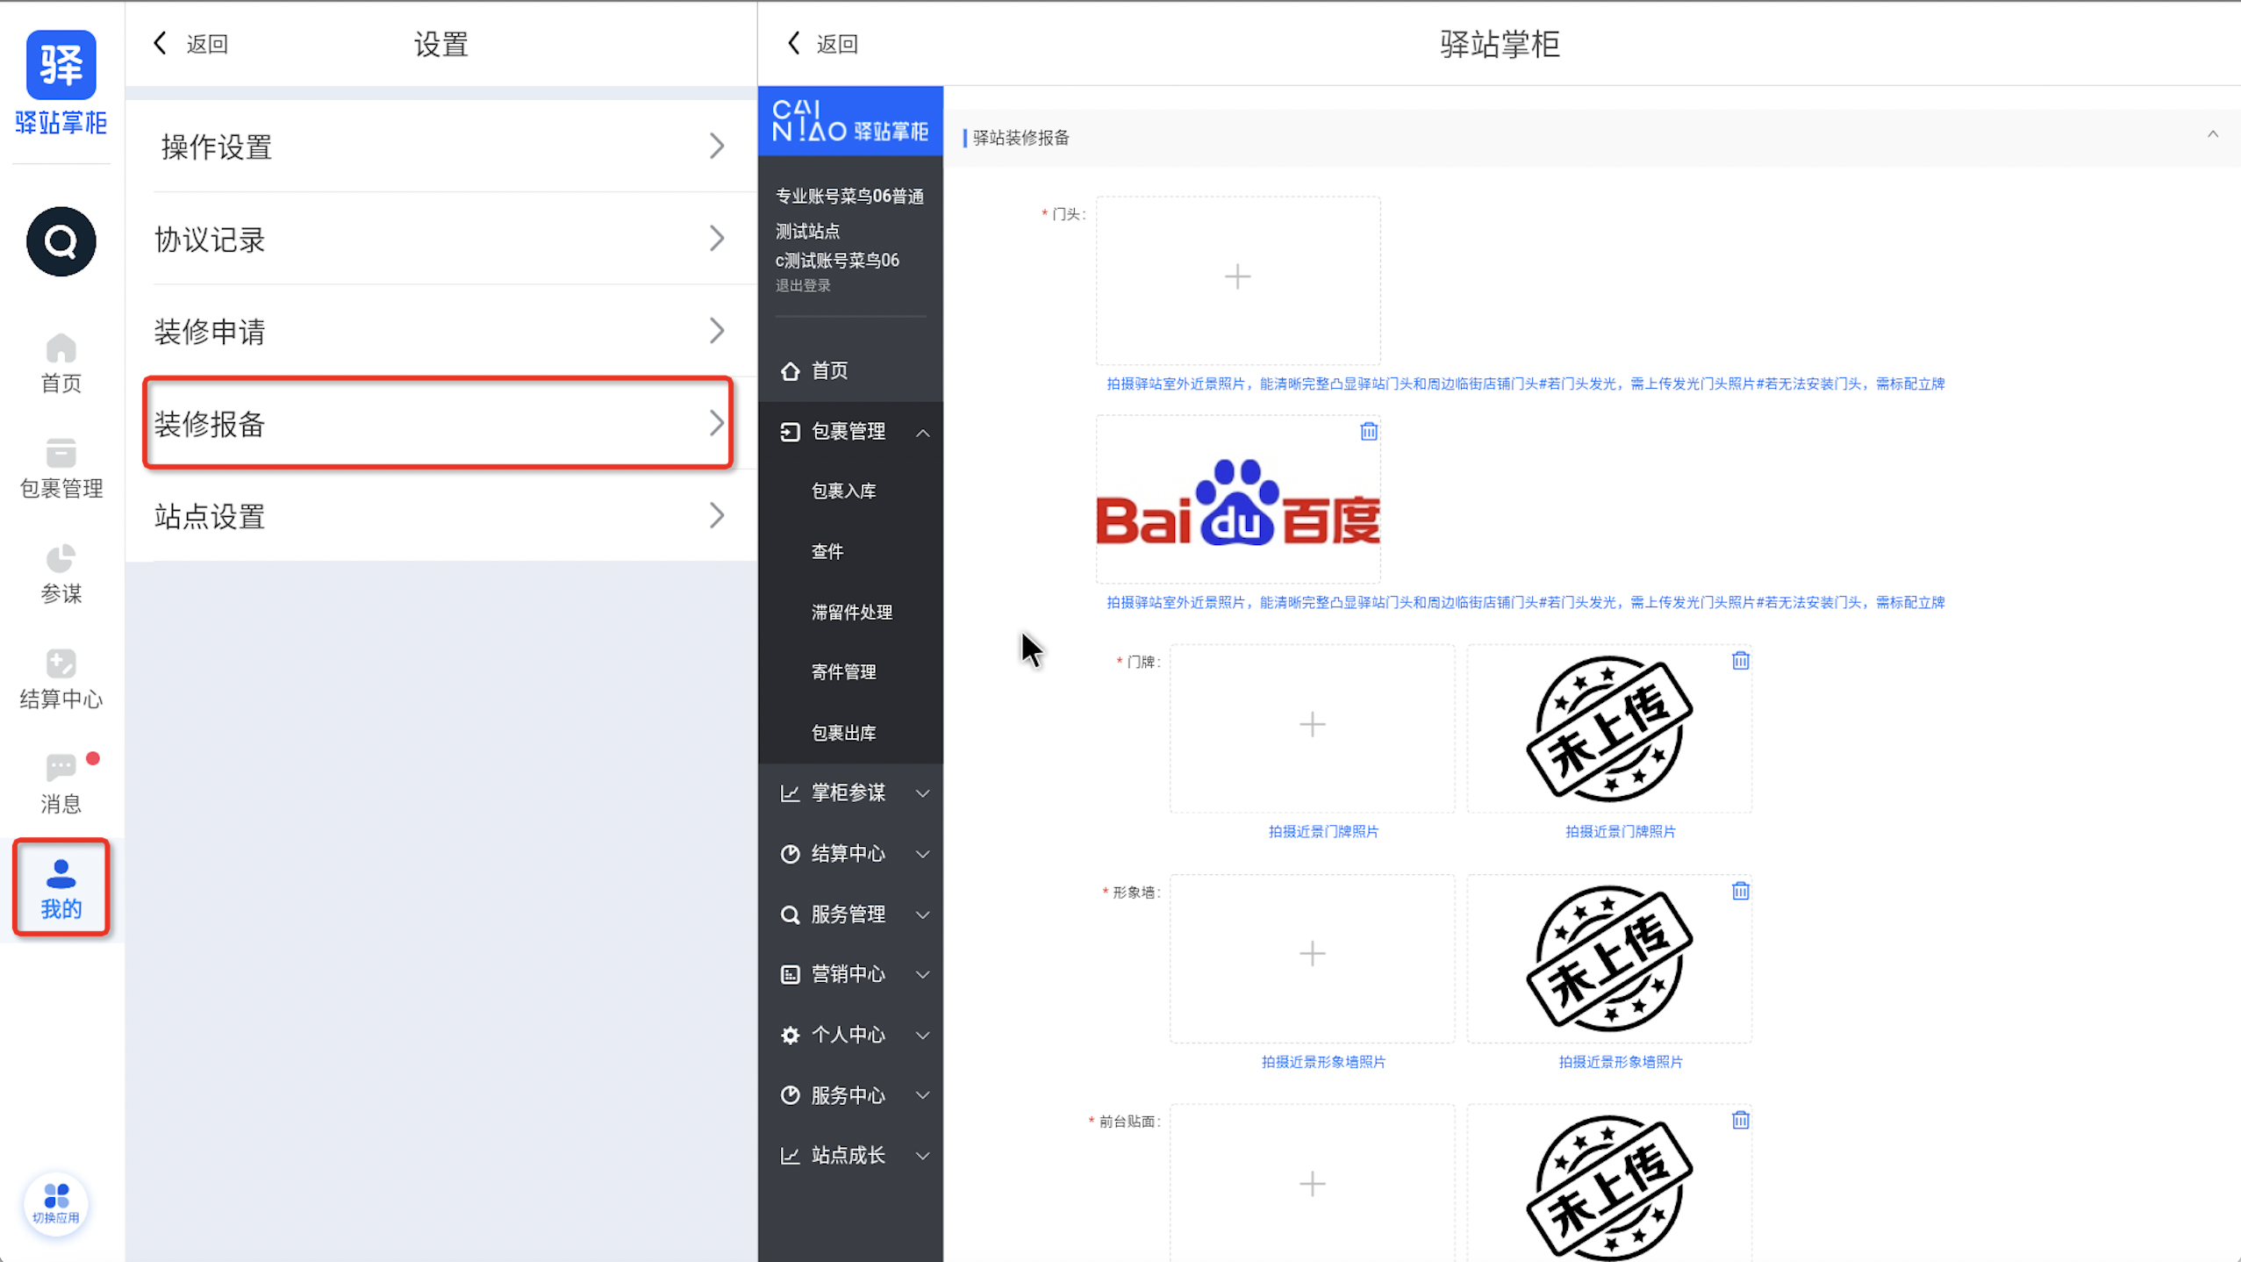Click the back arrow in 设置 header
The height and width of the screenshot is (1262, 2241).
[x=160, y=43]
